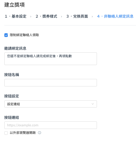136x146 pixels.
Task: Click the 按鈕連結 field label
Action: point(12,117)
